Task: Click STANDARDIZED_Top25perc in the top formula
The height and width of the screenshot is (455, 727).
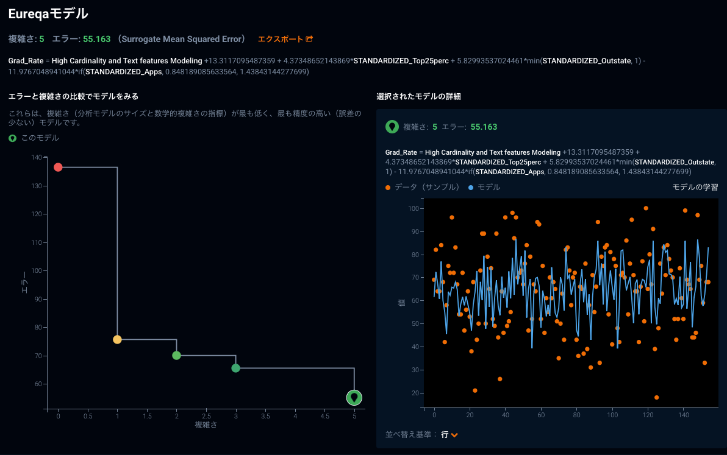Action: coord(401,61)
